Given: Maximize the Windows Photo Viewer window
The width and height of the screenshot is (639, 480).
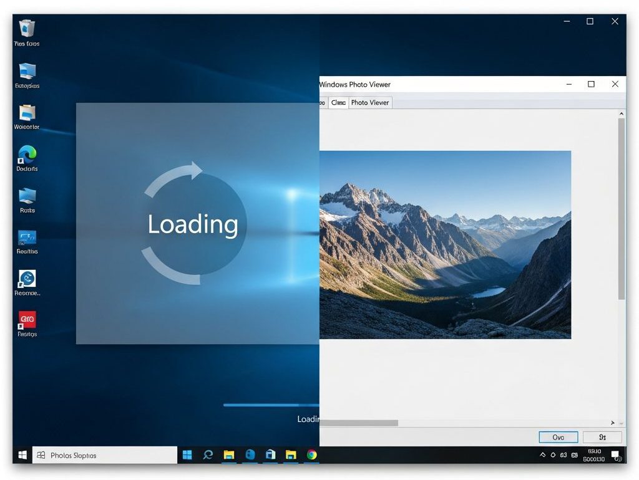Looking at the screenshot, I should tap(591, 84).
